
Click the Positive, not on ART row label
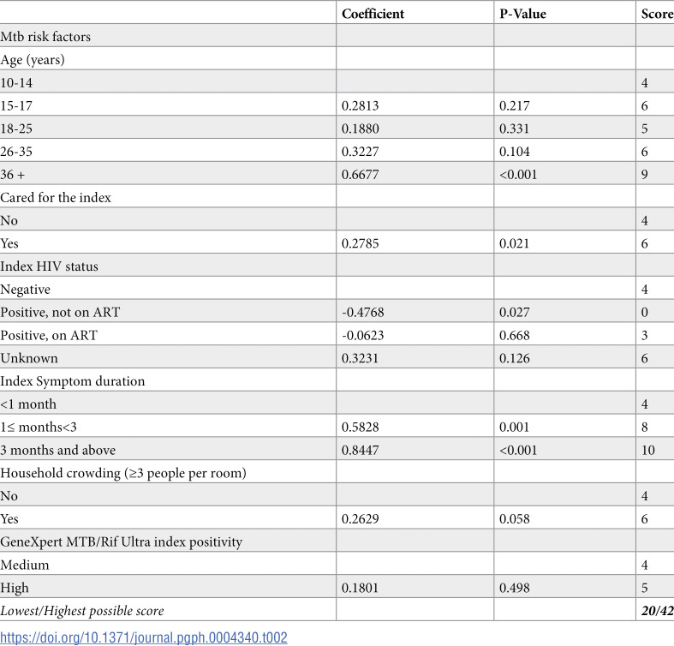[x=60, y=312]
